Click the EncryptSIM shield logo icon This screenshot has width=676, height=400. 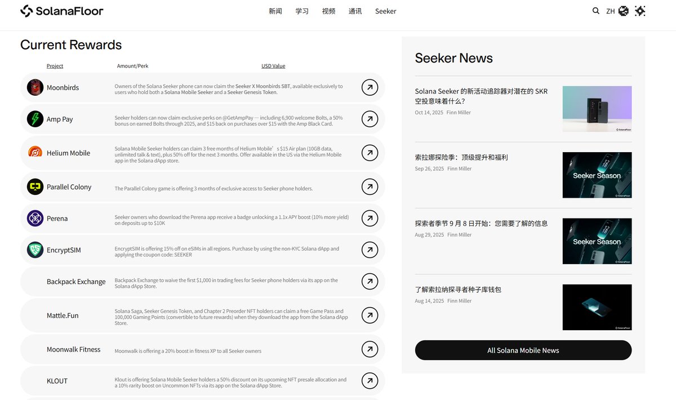tap(34, 250)
